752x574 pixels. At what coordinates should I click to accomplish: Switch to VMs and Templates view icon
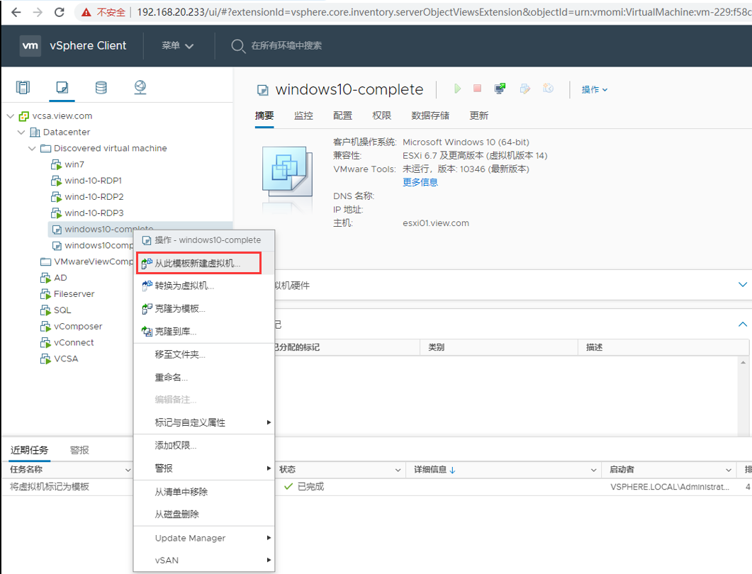coord(62,87)
